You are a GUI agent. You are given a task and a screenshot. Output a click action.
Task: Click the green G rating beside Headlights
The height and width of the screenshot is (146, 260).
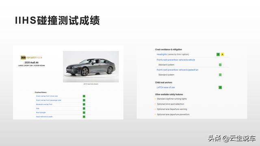(x=218, y=54)
